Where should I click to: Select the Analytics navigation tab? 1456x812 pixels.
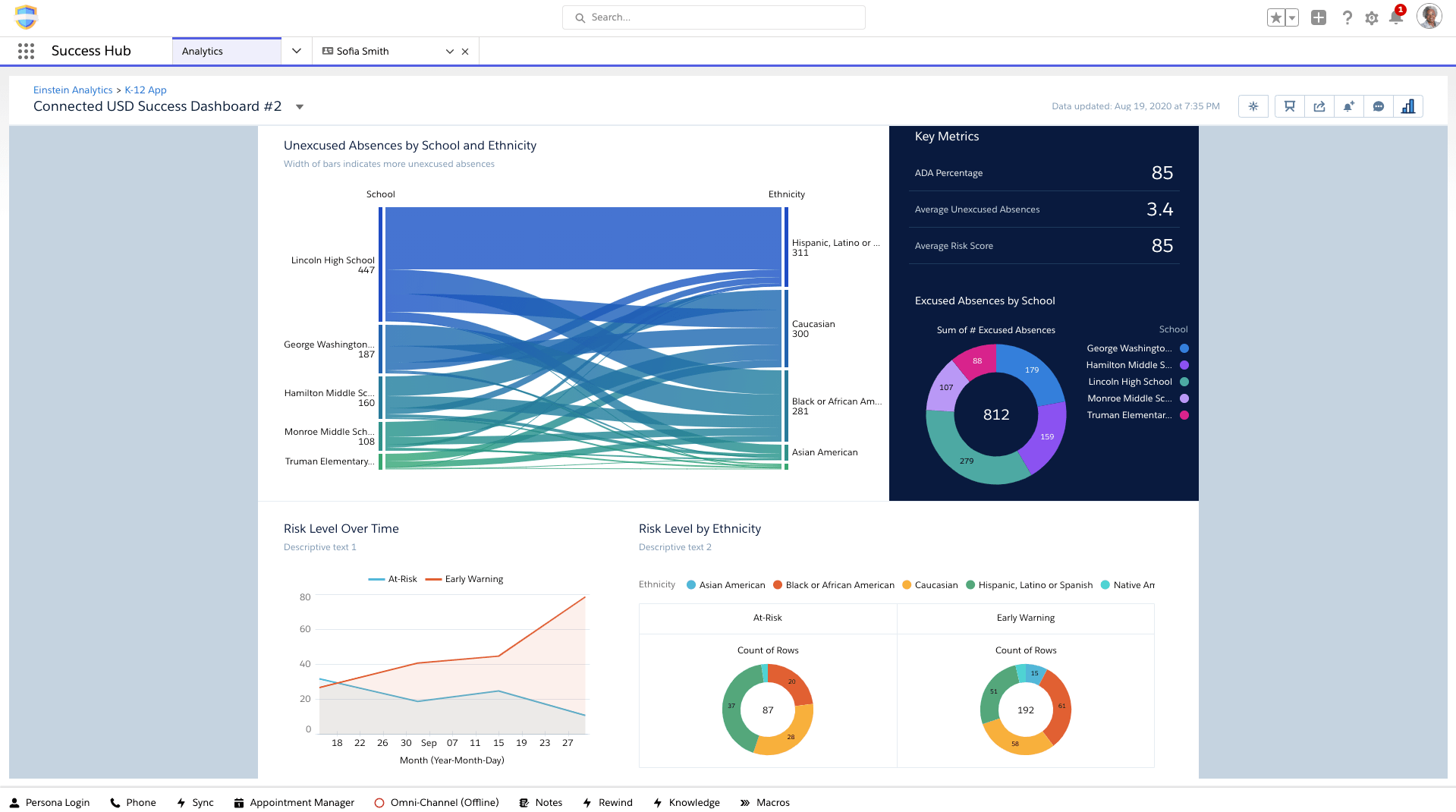203,51
